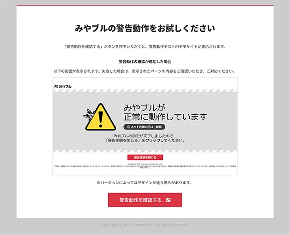Click the small Copyright line inside preview image
This screenshot has height=235, width=290.
point(145,164)
